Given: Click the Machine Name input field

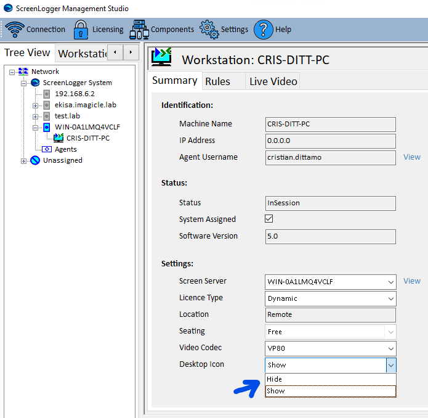Looking at the screenshot, I should coord(330,124).
